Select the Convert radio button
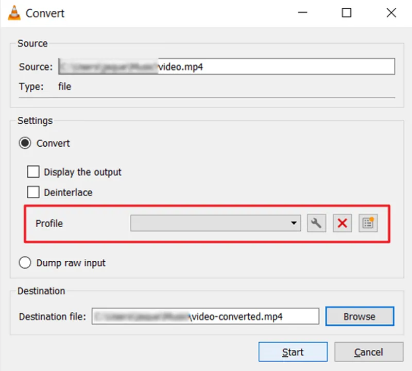The width and height of the screenshot is (412, 371). 25,143
